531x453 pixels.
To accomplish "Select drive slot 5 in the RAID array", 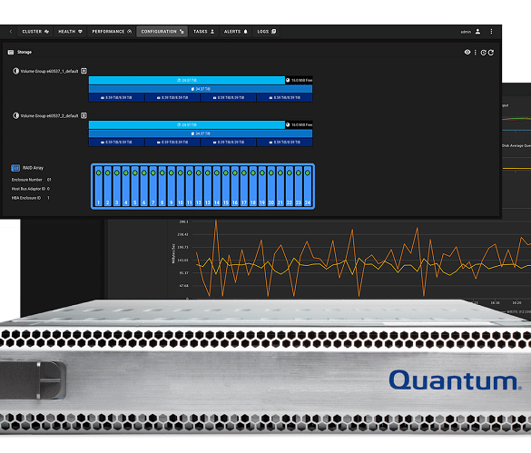I will click(x=134, y=186).
